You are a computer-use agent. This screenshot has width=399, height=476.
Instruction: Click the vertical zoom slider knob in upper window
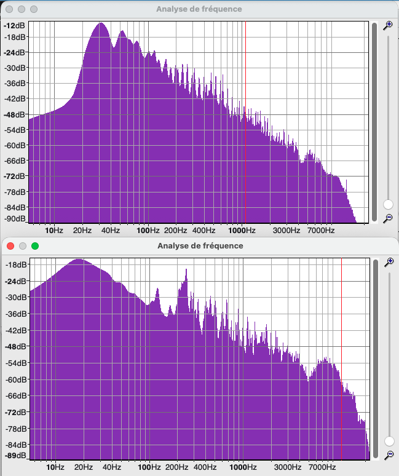click(388, 205)
